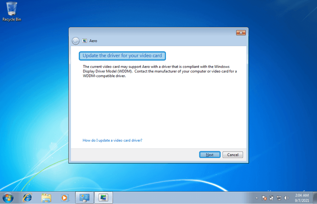Click the heading 'Update the driver for your video card'
The width and height of the screenshot is (317, 204).
click(122, 56)
